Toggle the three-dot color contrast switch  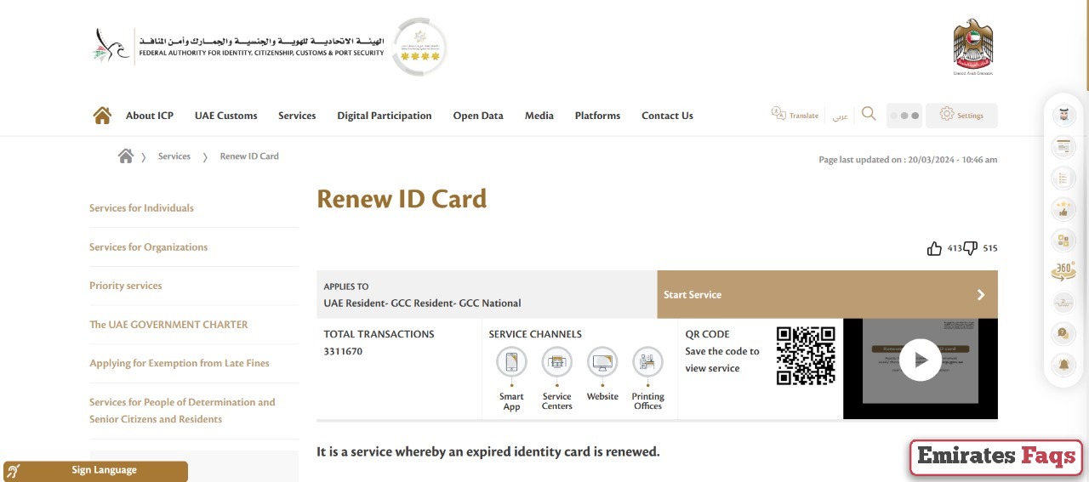coord(904,116)
